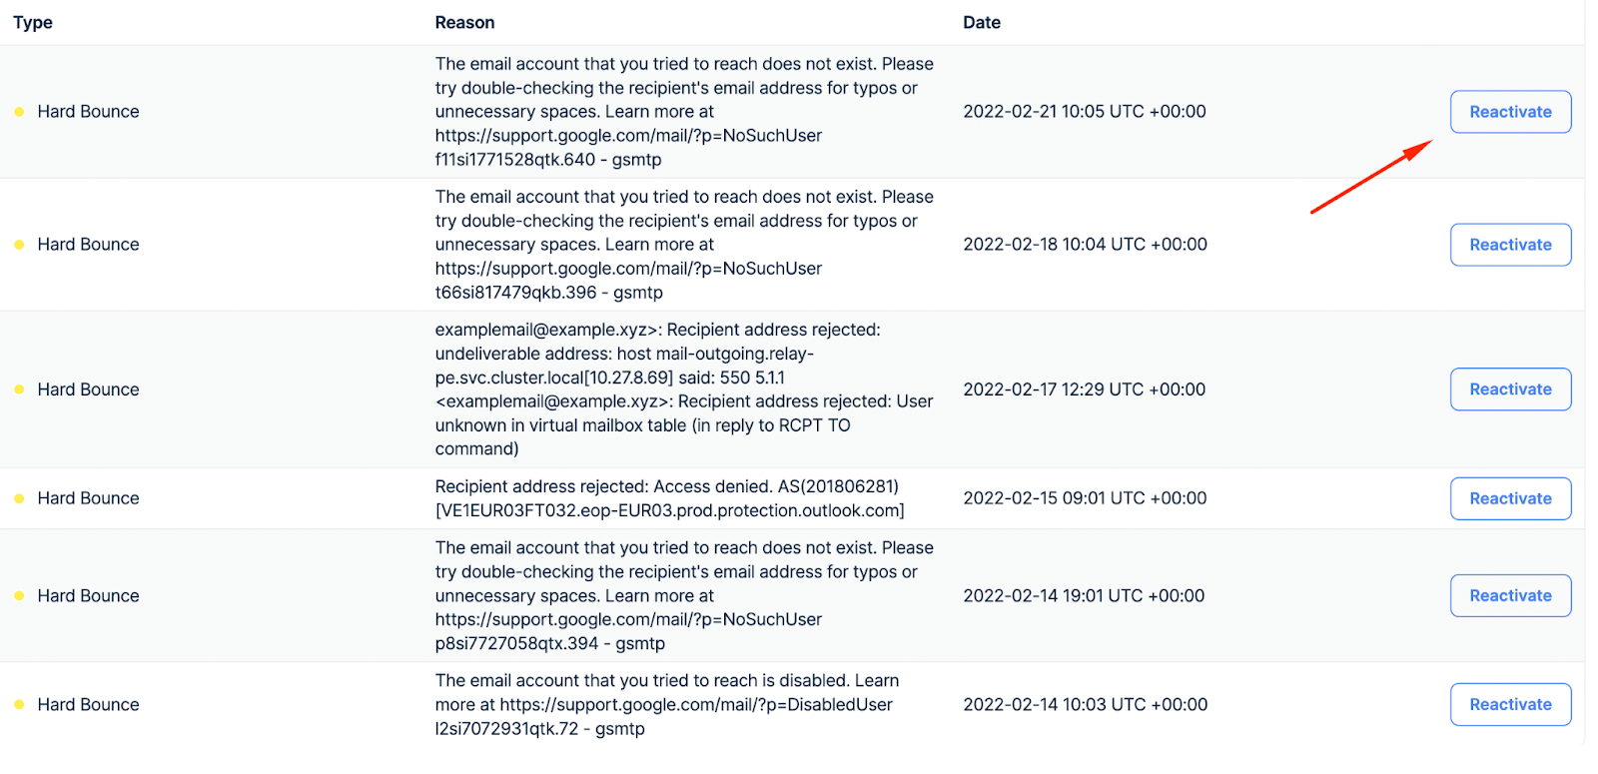Click the date 2022-02-17 12:29 UTC +00:00
This screenshot has width=1598, height=774.
[1084, 389]
